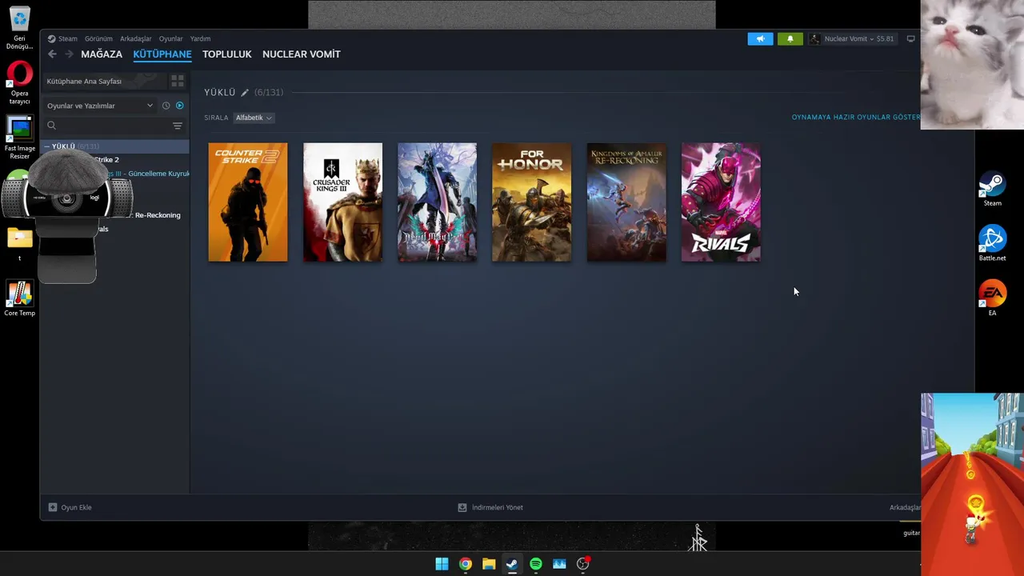This screenshot has height=576, width=1024.
Task: Open the Görünüm menu
Action: coord(98,38)
